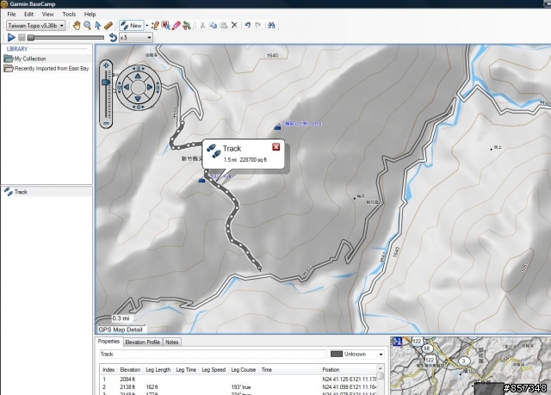
Task: Open the View menu
Action: (48, 14)
